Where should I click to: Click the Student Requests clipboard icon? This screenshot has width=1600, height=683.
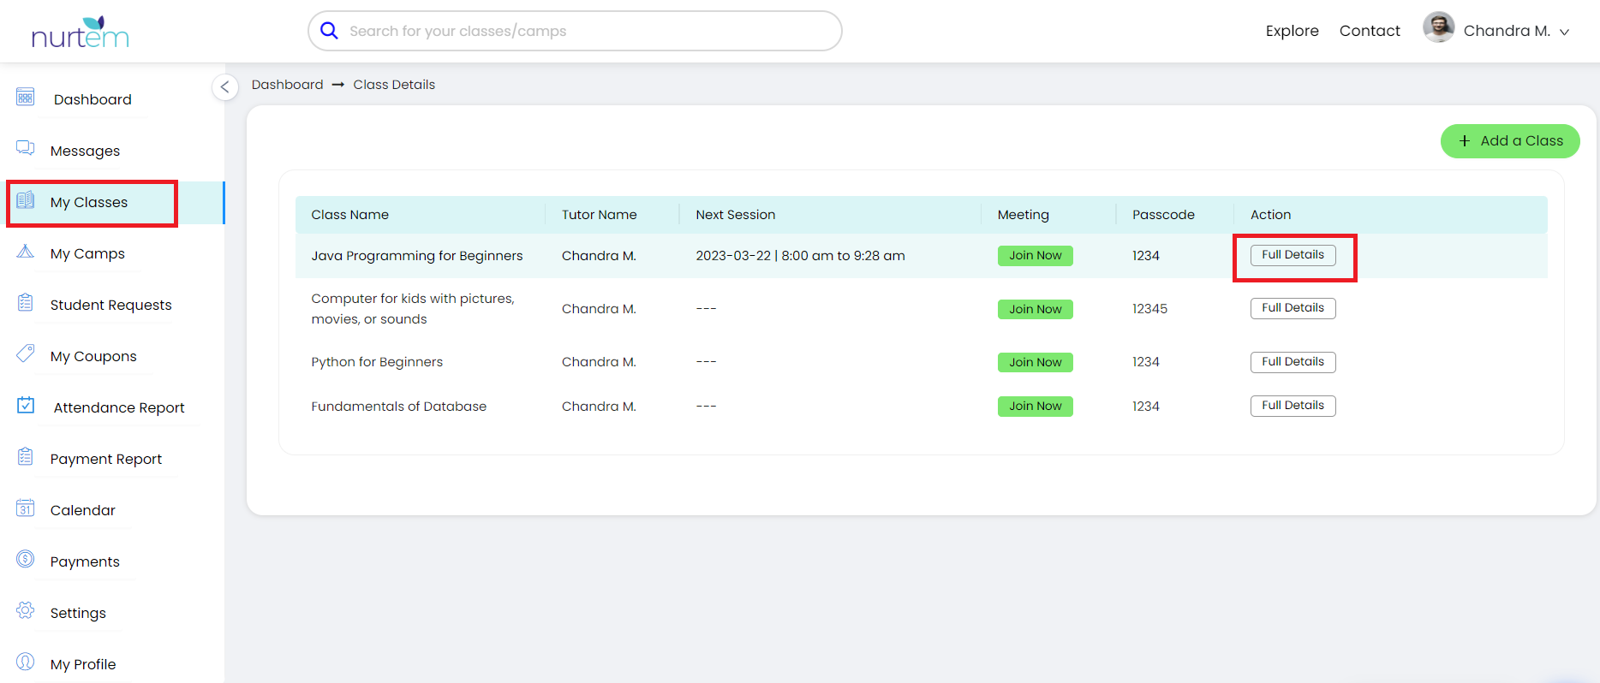(x=26, y=303)
